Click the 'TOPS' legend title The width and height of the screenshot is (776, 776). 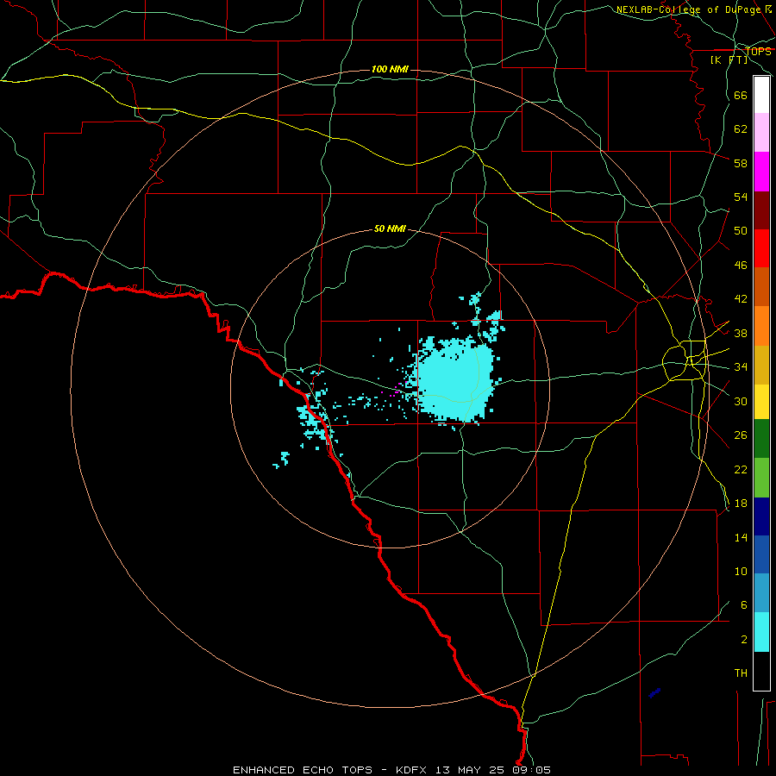click(x=758, y=51)
